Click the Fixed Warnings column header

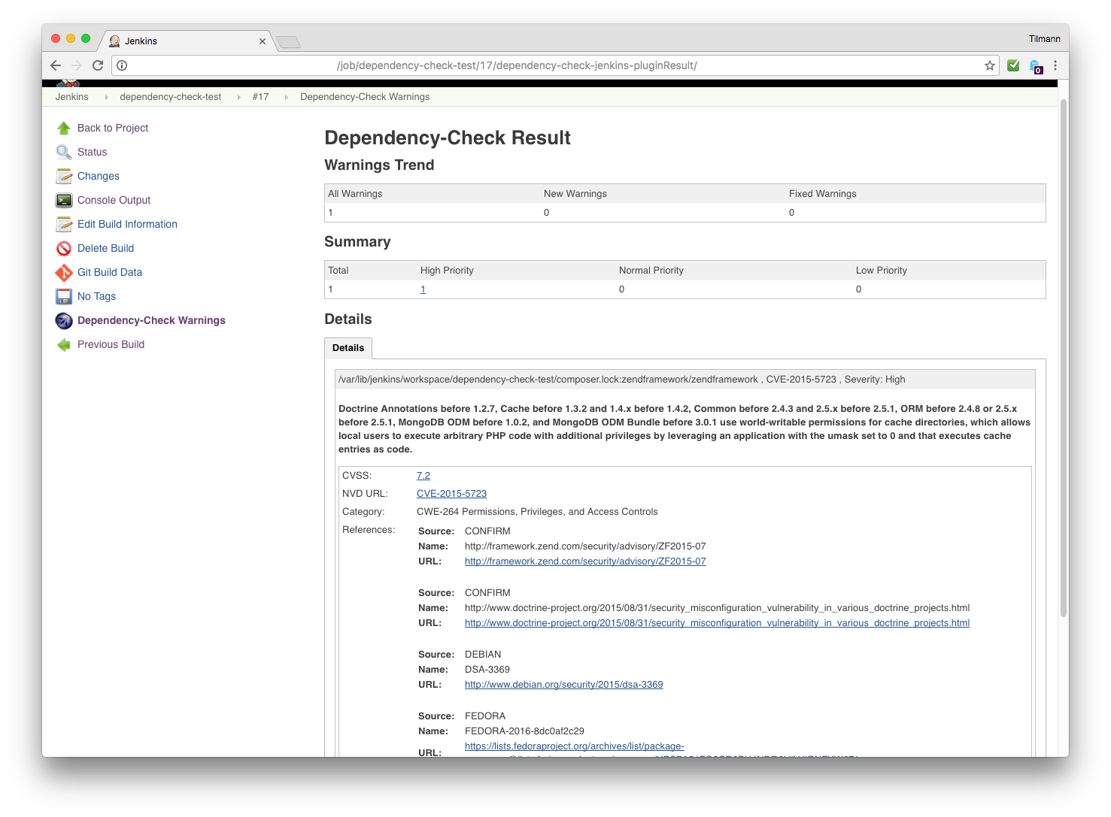click(822, 194)
